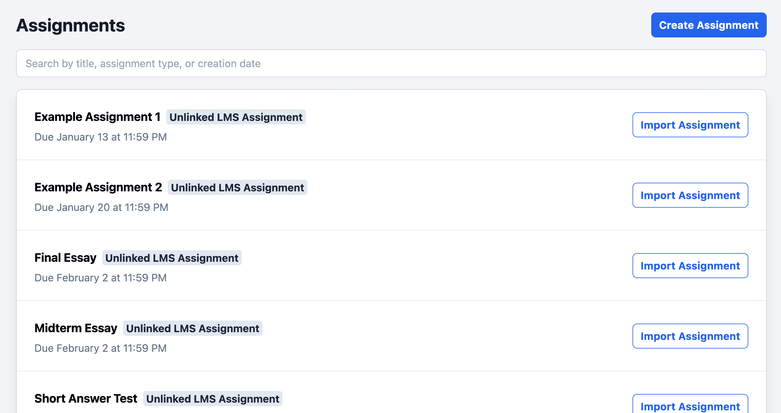Click the due date on Midterm Essay
Image resolution: width=781 pixels, height=413 pixels.
tap(100, 348)
